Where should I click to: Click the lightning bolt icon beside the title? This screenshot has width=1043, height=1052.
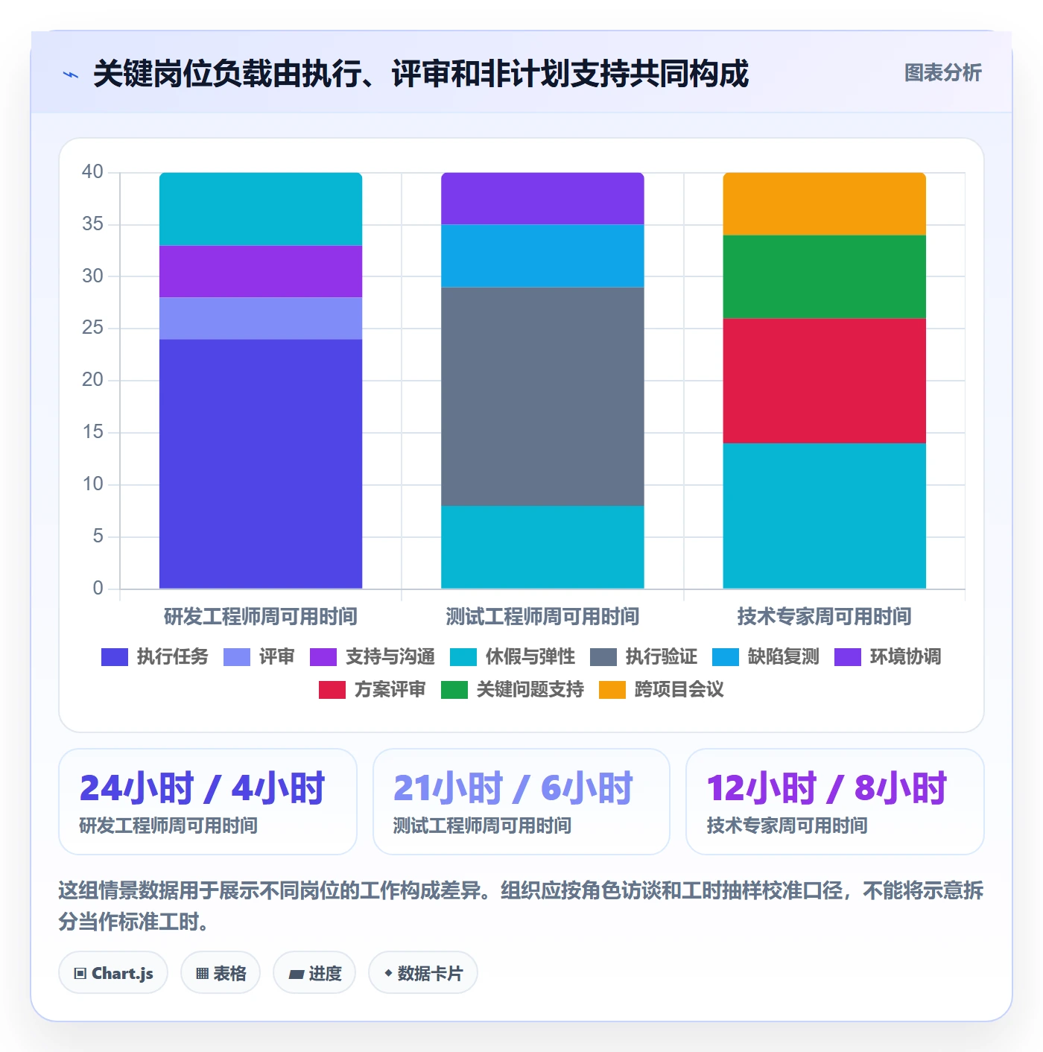[x=71, y=75]
